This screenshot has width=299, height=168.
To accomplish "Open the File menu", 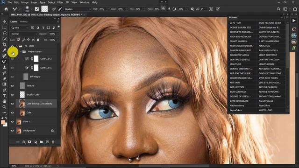I will pos(9,2).
